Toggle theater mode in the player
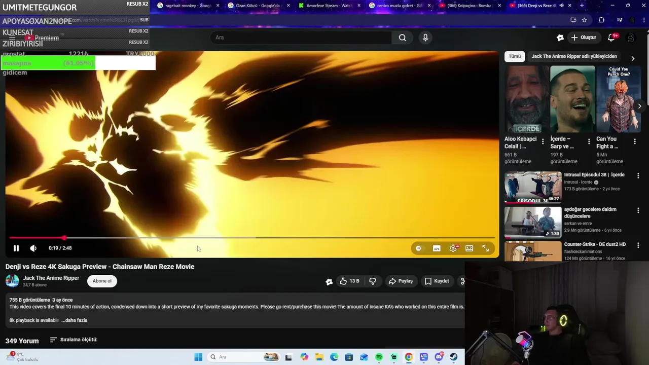The image size is (649, 365). (470, 248)
